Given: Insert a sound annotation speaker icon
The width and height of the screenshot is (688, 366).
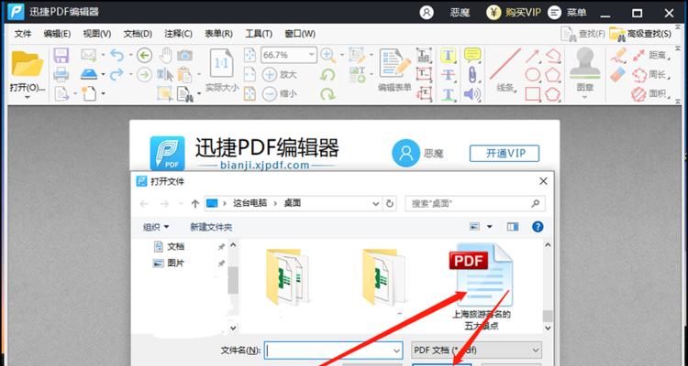Looking at the screenshot, I should pyautogui.click(x=472, y=94).
